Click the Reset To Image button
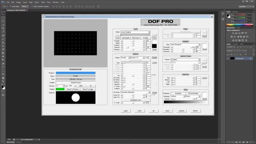Image resolution: width=256 pixels, height=144 pixels. 88,89
